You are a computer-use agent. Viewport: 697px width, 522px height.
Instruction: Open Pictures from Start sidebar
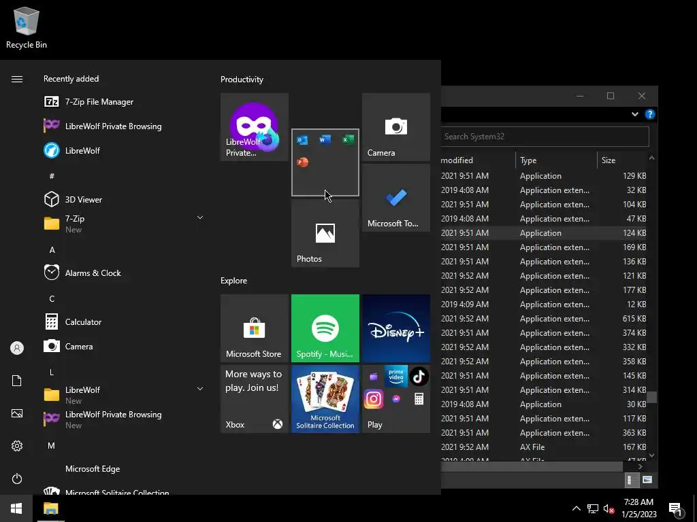[x=17, y=413]
